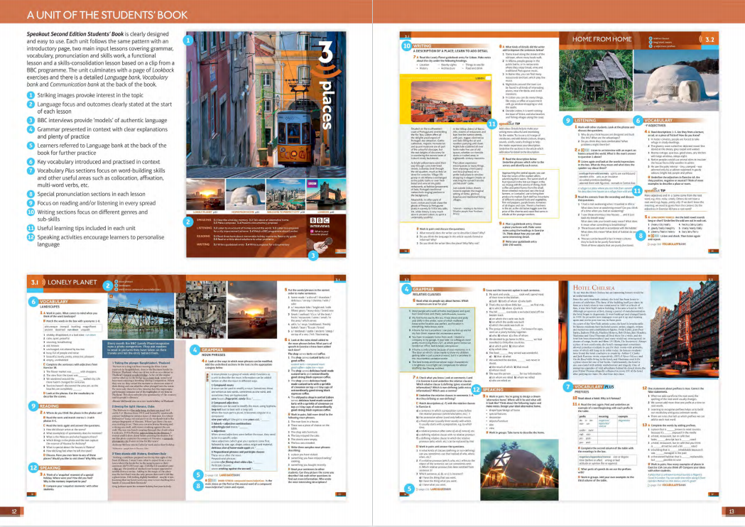Click the "3.1" lesson number label
Image resolution: width=745 pixels, height=527 pixels.
tap(35, 282)
